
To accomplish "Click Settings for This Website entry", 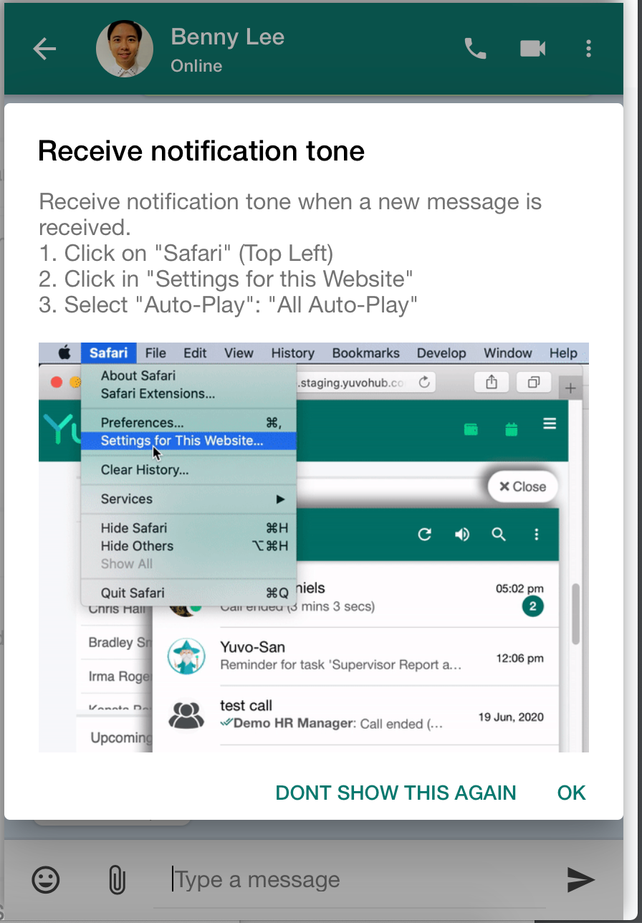I will [x=188, y=441].
